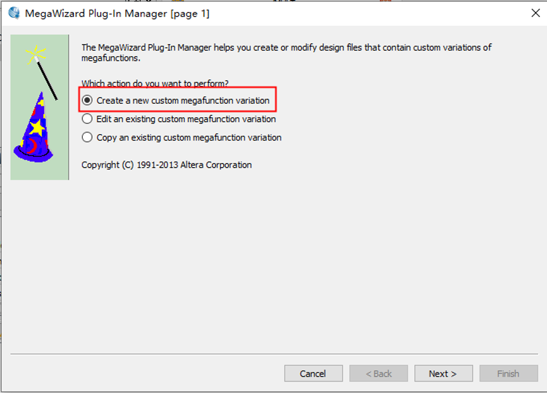Click the 'Which action do you want to perform?' prompt
This screenshot has height=393, width=547.
155,83
